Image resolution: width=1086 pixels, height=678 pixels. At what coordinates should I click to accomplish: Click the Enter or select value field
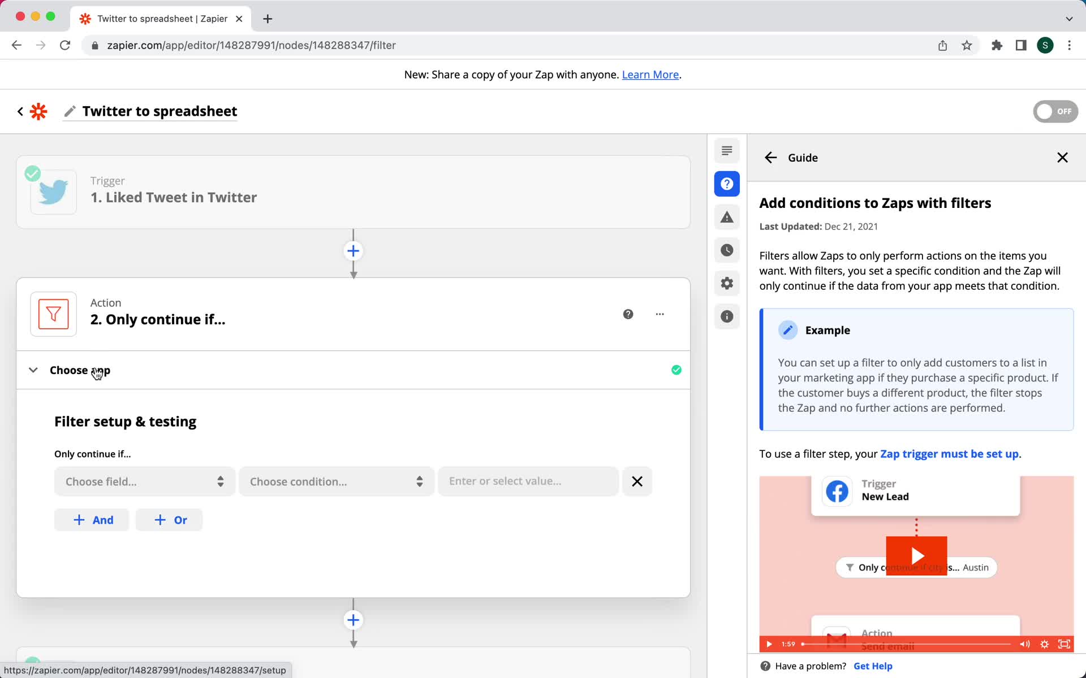click(x=528, y=480)
